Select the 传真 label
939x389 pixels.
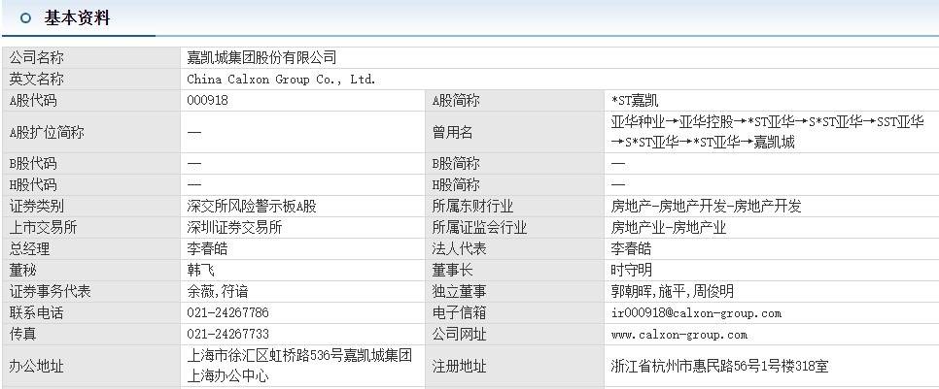(x=22, y=335)
